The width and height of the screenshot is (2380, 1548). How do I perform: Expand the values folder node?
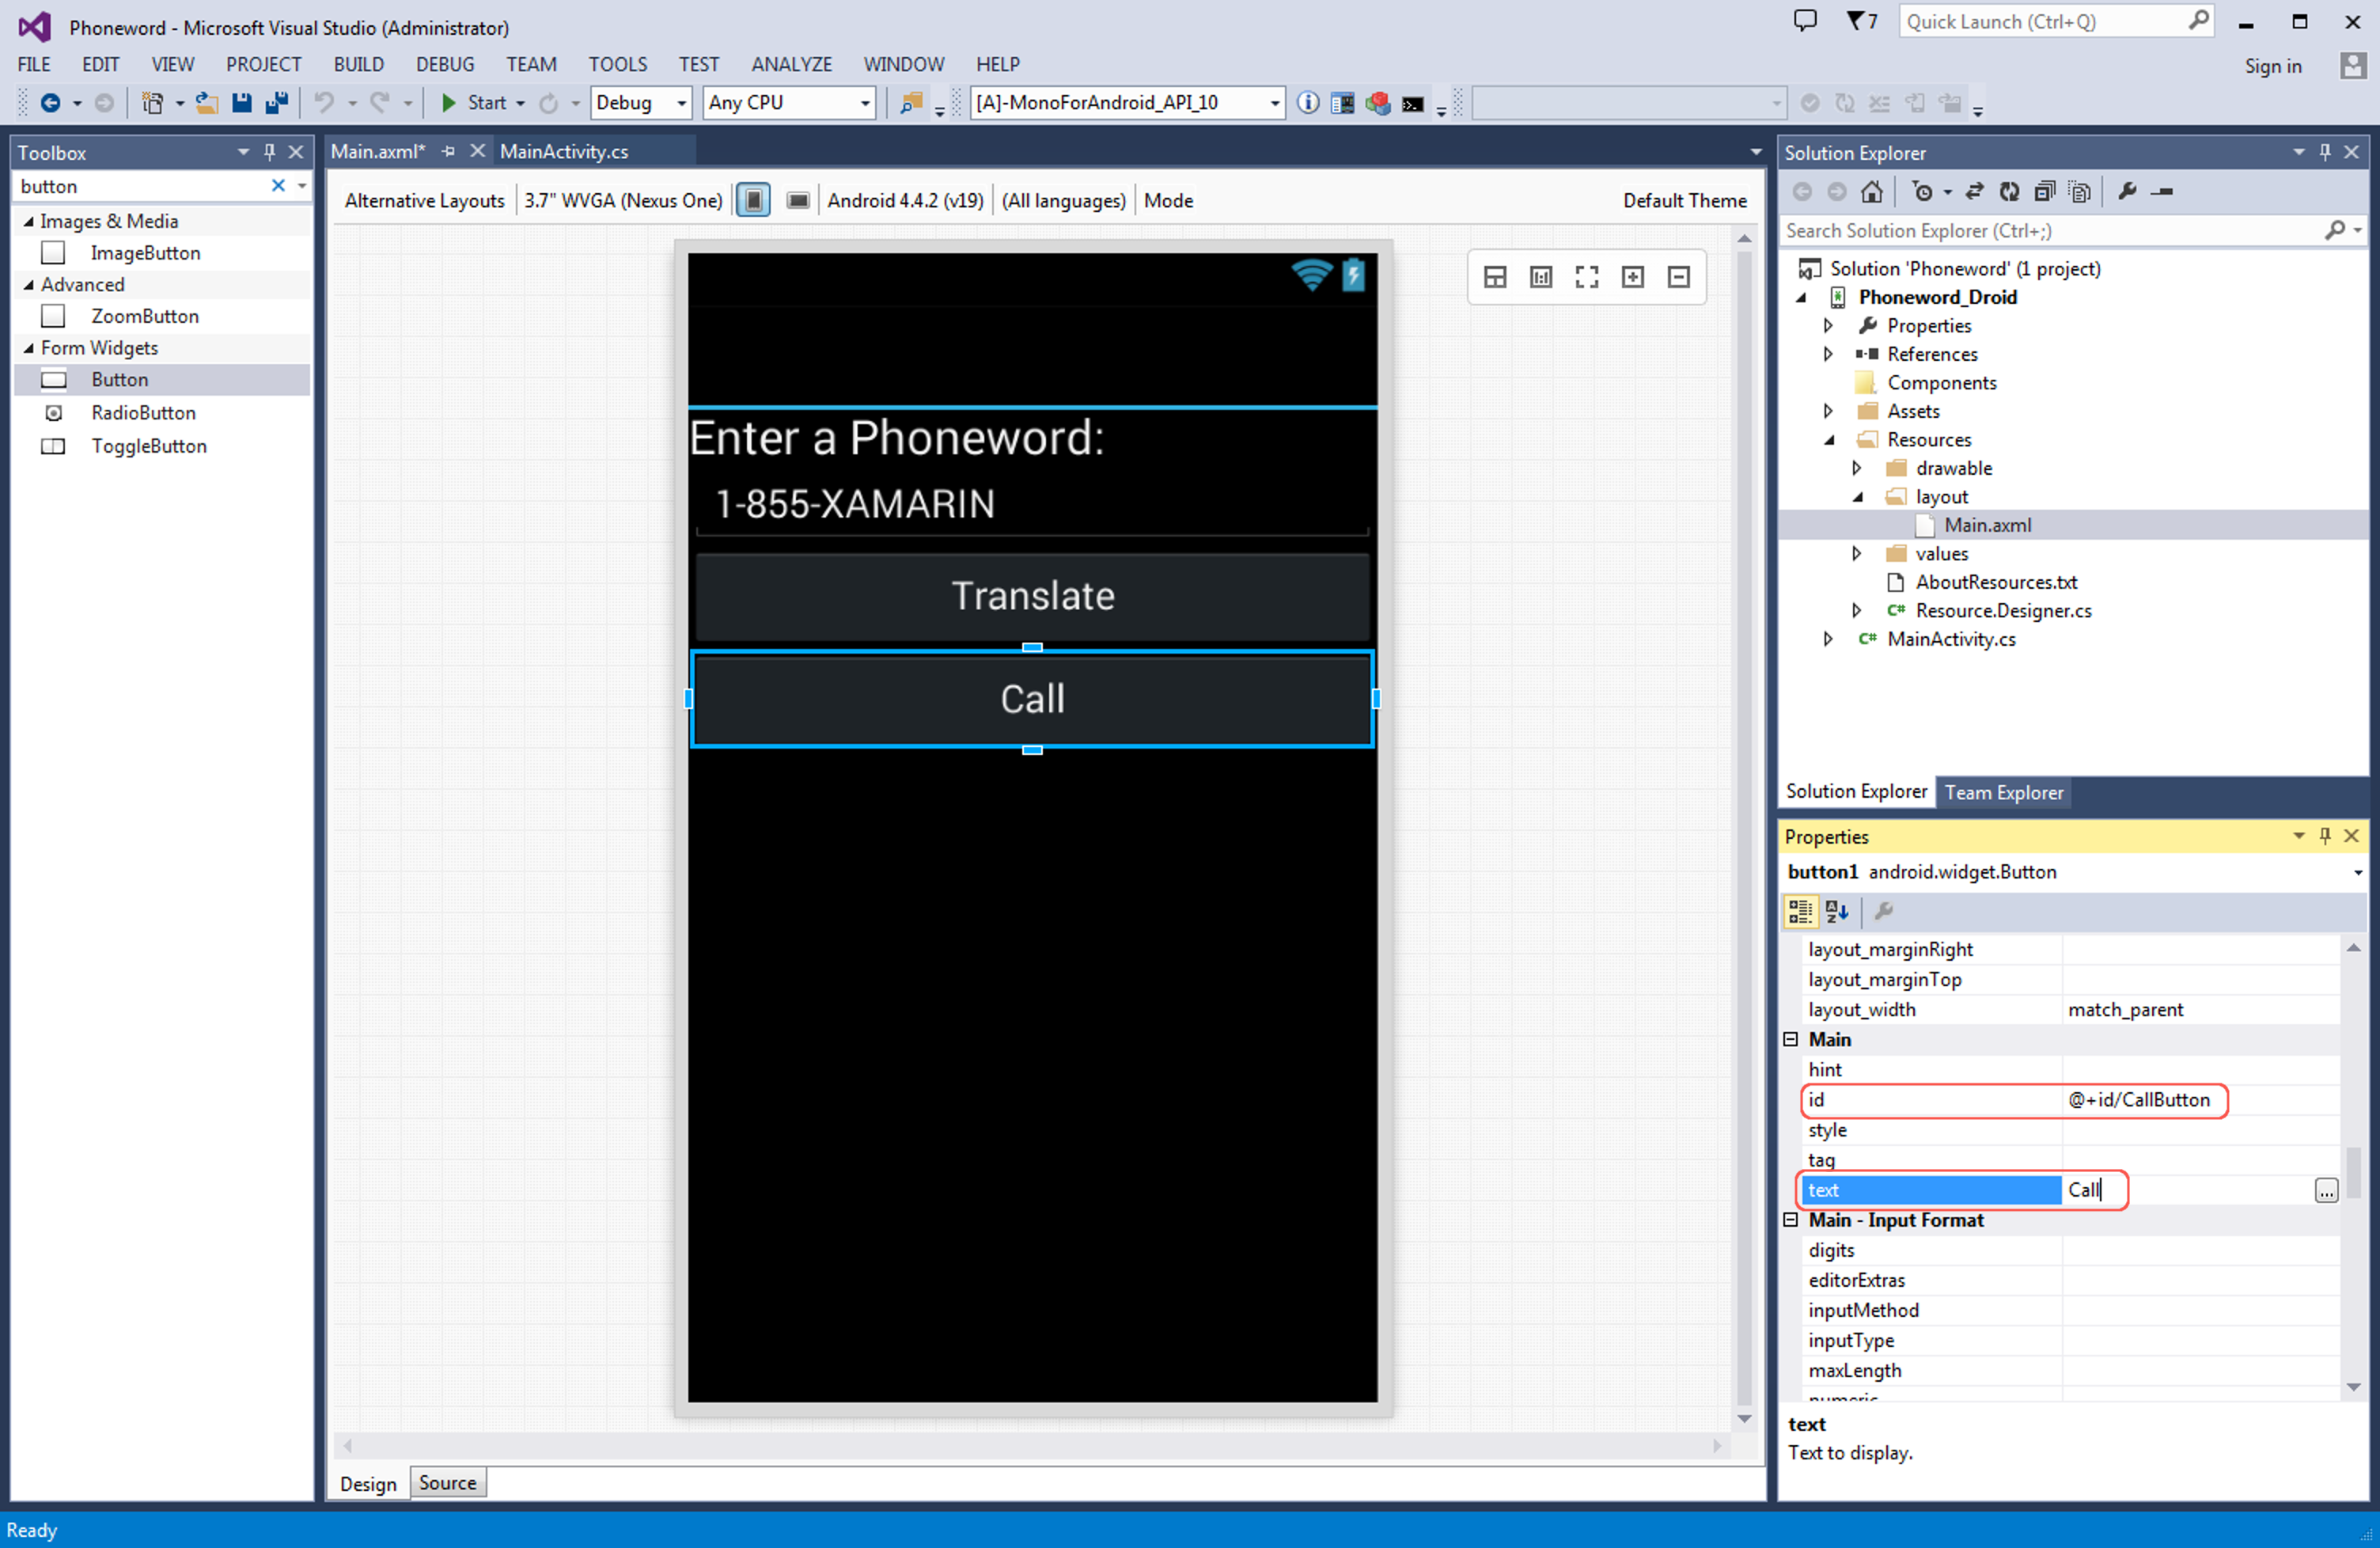point(1856,553)
